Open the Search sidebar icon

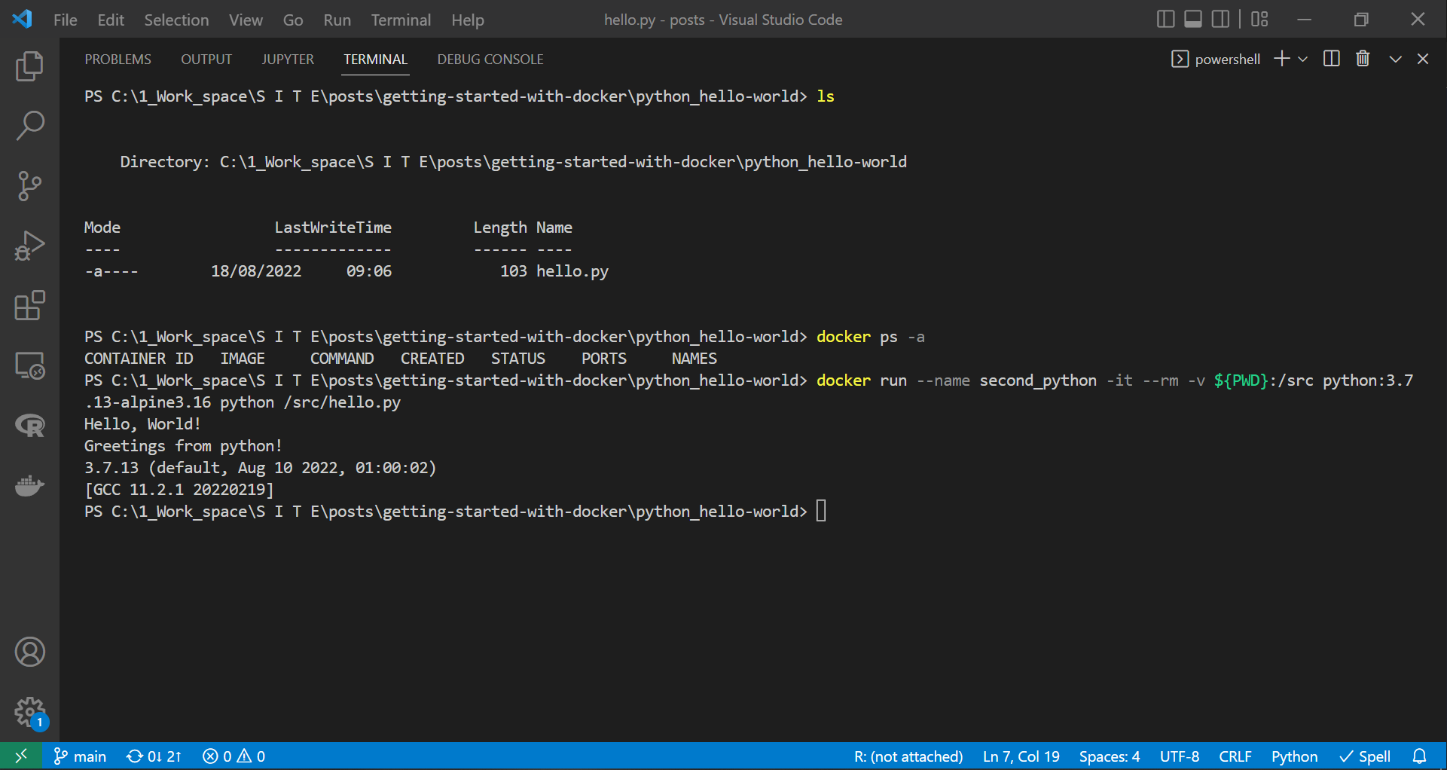coord(29,125)
